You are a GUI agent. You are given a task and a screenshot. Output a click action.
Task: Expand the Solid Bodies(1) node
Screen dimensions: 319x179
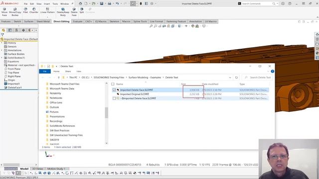tap(2, 58)
